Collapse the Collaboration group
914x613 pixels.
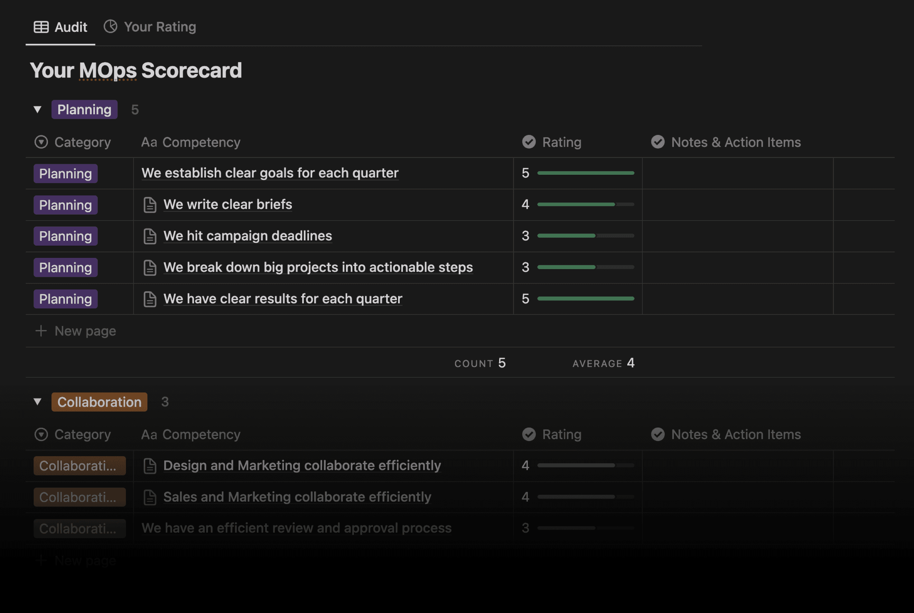[38, 401]
